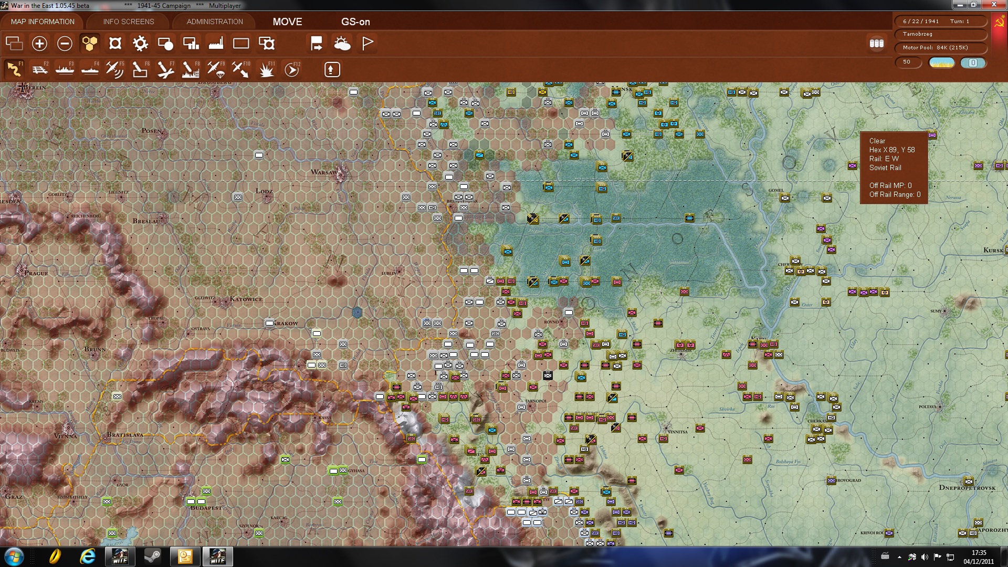Click the date and turn display

(940, 21)
